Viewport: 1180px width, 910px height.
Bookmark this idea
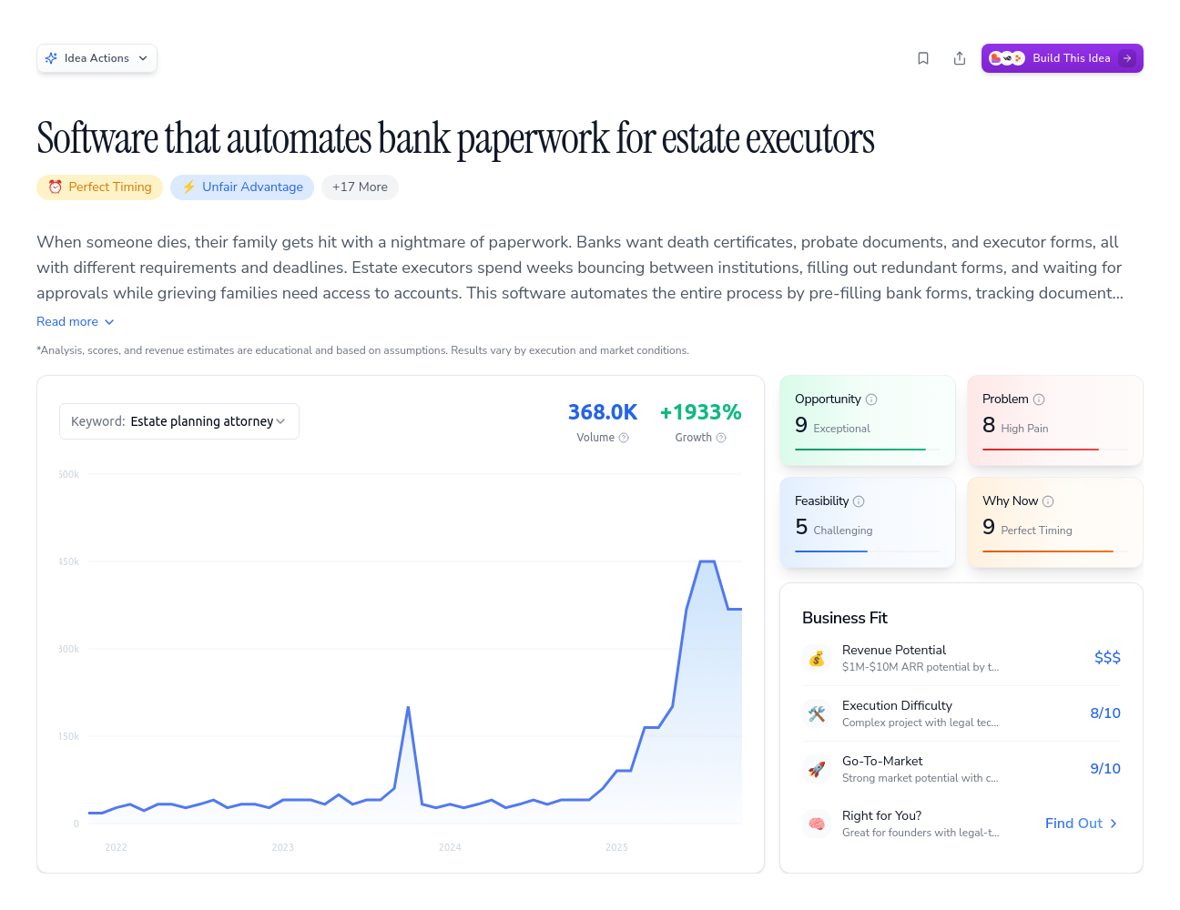923,57
